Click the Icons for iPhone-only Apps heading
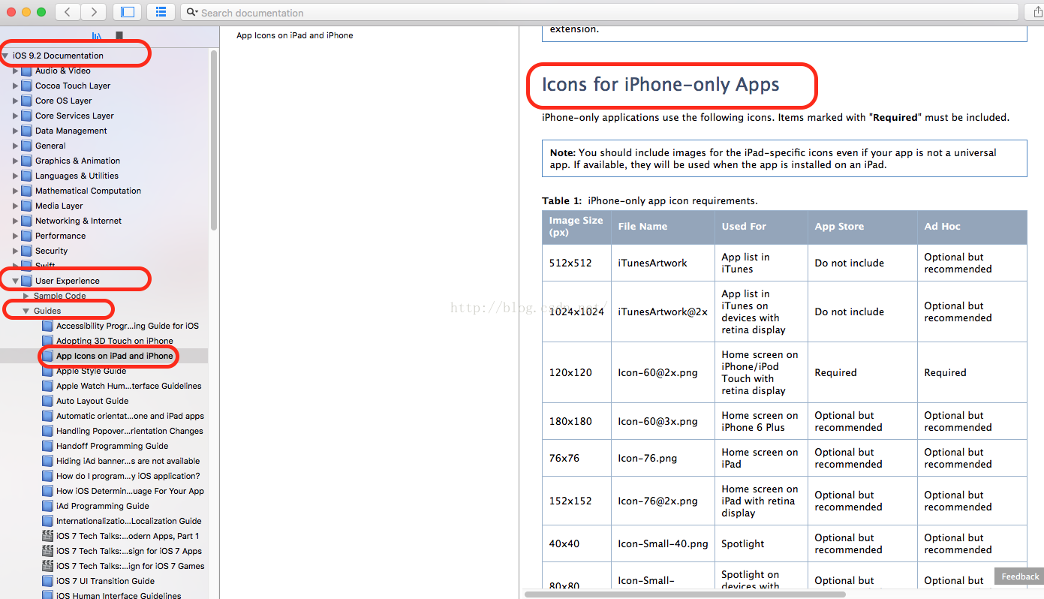The width and height of the screenshot is (1044, 599). (660, 85)
